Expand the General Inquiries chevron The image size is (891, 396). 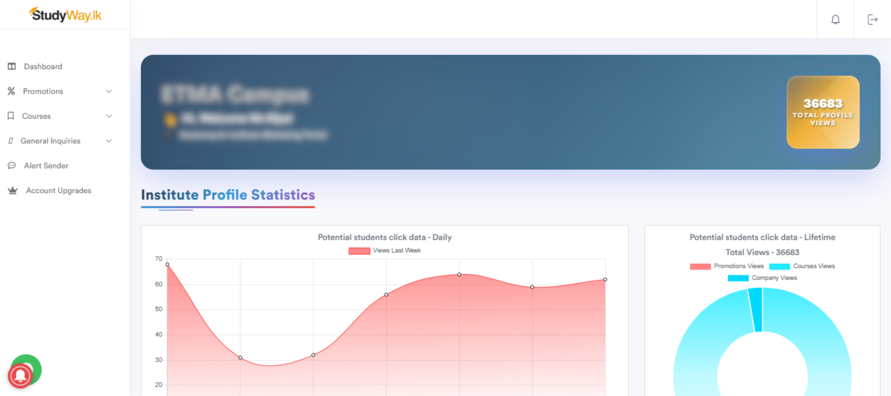coord(109,141)
